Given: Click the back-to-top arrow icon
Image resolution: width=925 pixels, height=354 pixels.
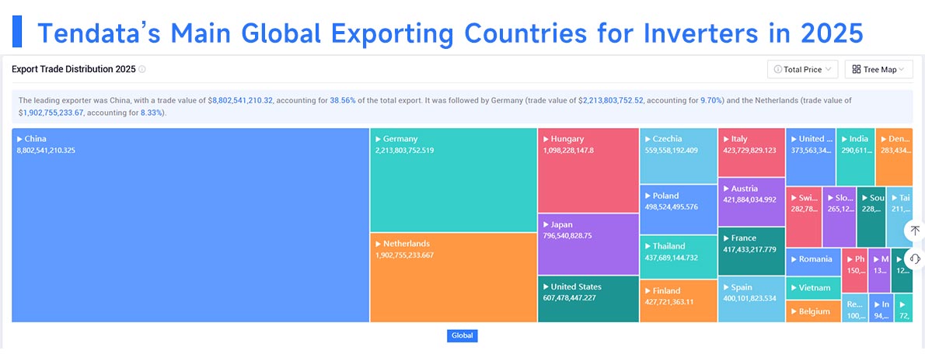Looking at the screenshot, I should (x=914, y=231).
